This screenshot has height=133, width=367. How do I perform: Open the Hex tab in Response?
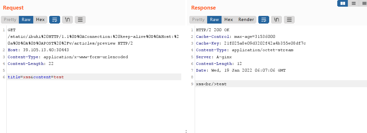point(229,20)
